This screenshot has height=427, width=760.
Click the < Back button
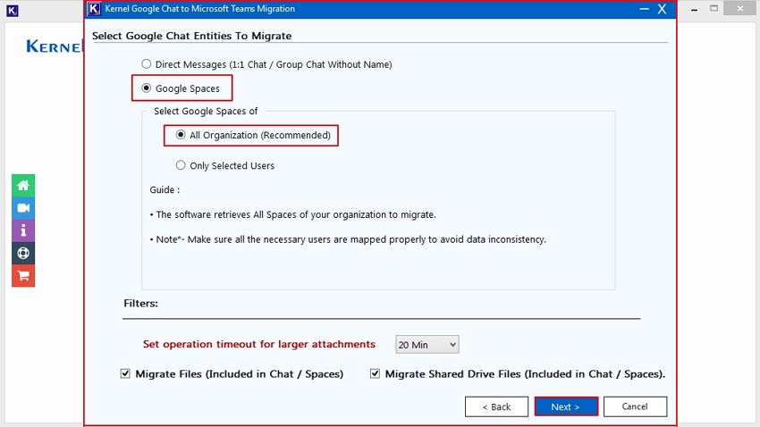pyautogui.click(x=496, y=406)
